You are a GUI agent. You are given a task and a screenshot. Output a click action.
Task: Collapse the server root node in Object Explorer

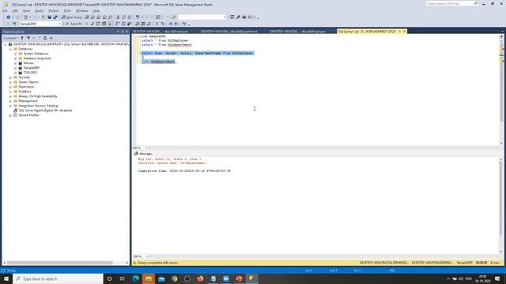coord(6,44)
